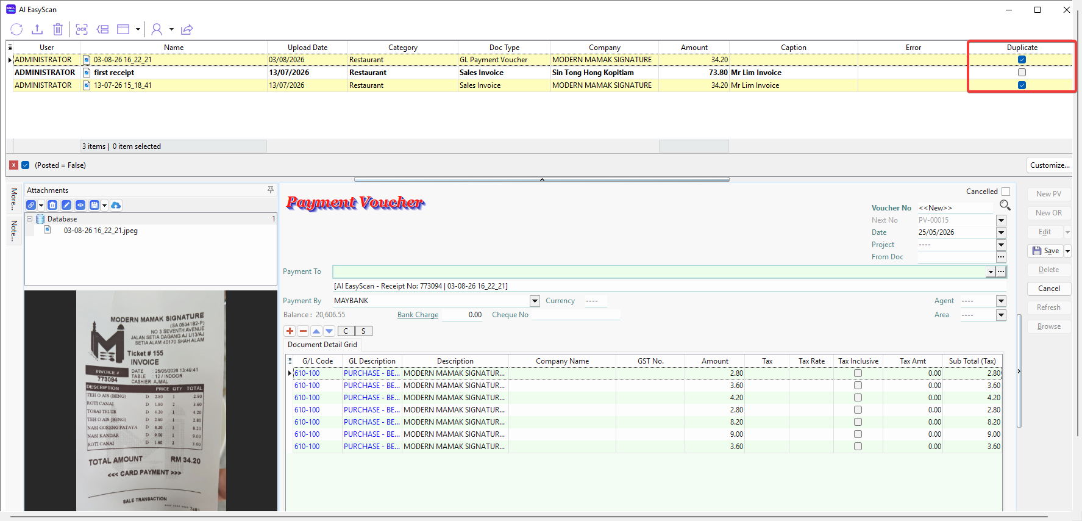
Task: Toggle Tax Inclusive for the 8.20 amount row
Action: (858, 422)
